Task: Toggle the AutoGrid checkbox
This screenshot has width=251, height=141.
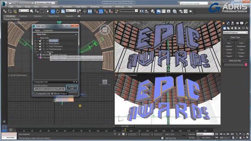Action: [229, 40]
